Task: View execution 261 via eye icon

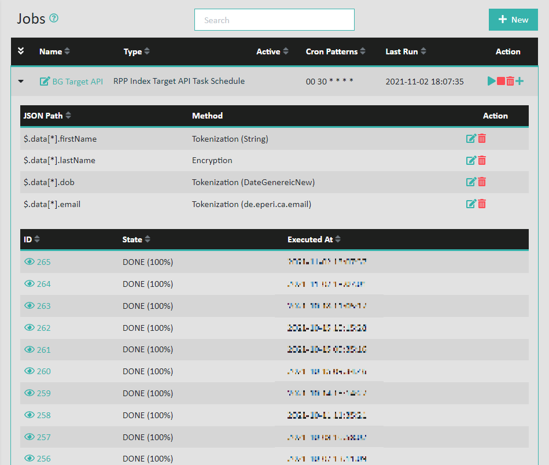Action: [x=30, y=349]
